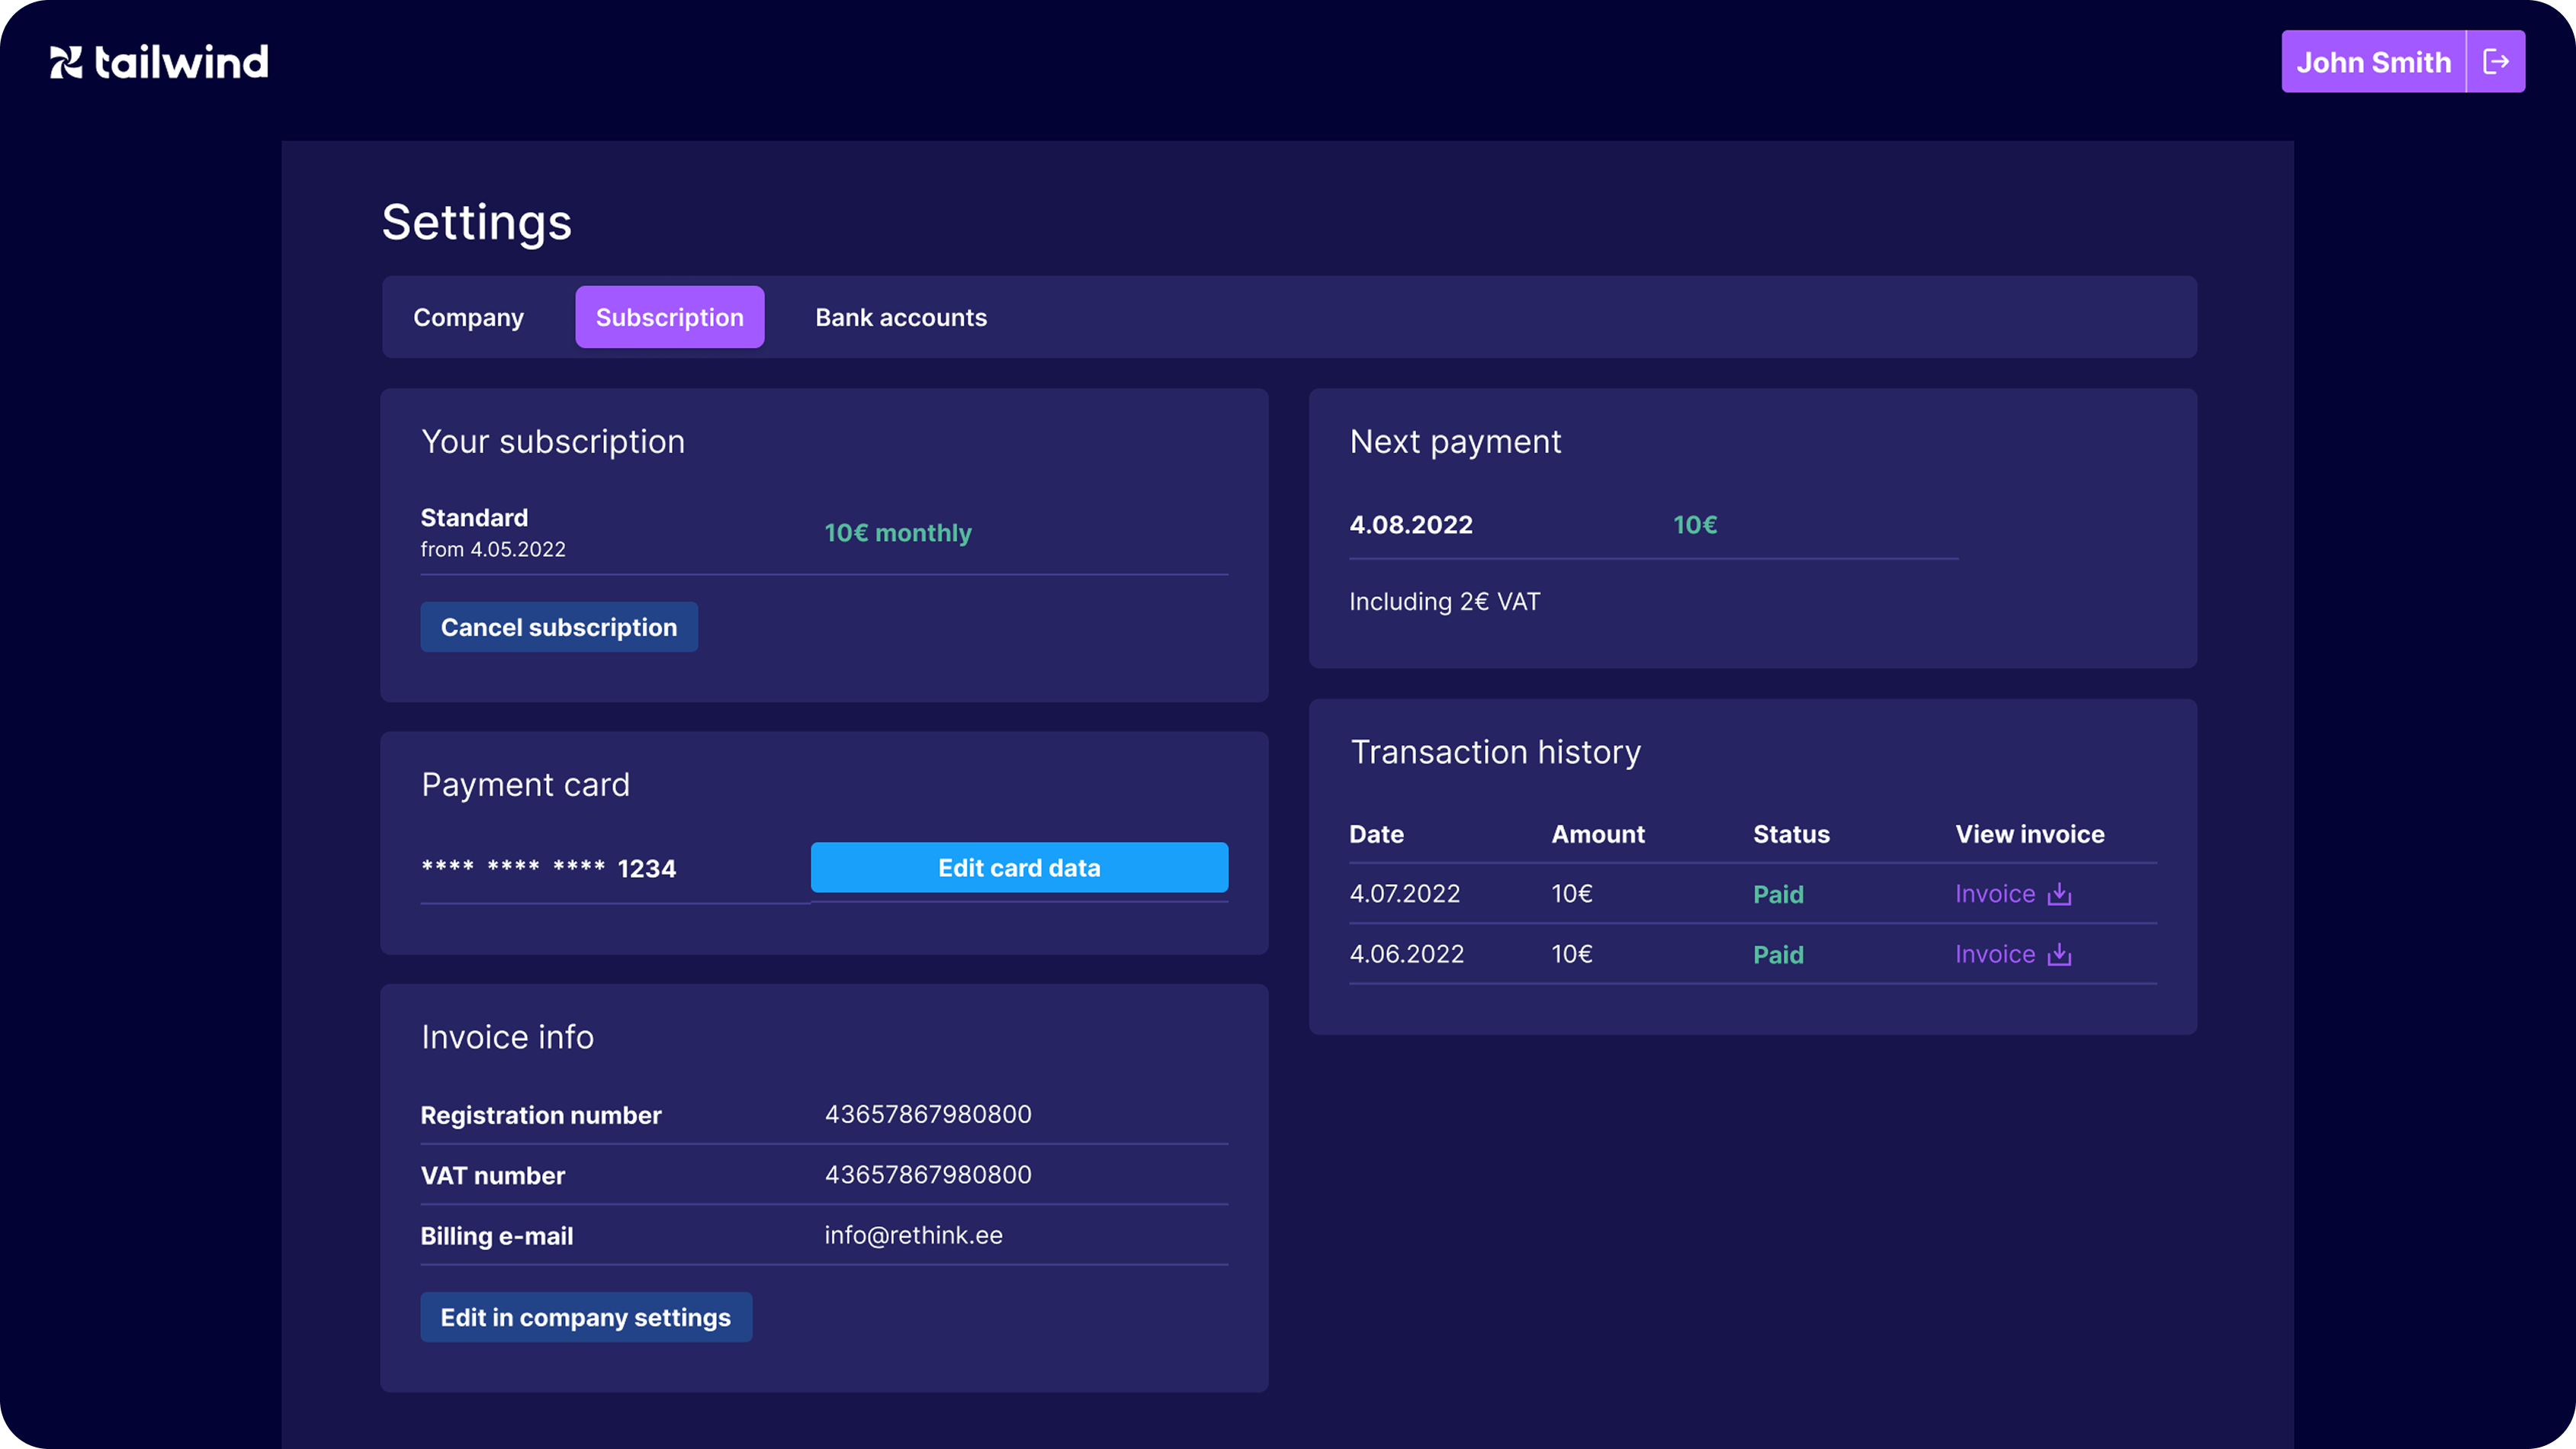
Task: Click the Settings page heading
Action: [x=477, y=222]
